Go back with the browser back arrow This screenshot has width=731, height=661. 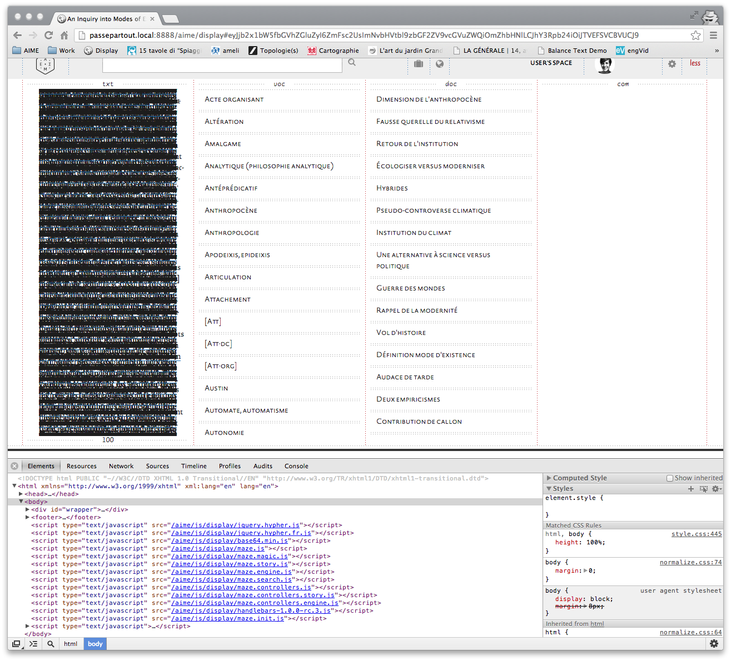18,35
